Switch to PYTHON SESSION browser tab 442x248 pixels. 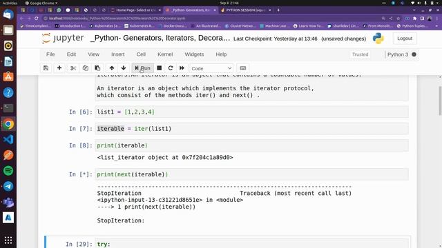[x=246, y=10]
